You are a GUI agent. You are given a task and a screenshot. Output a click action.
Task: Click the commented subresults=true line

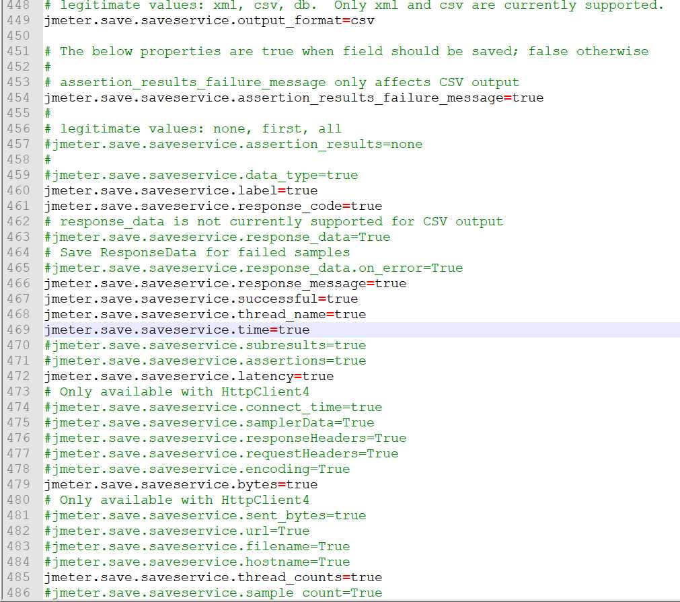[205, 345]
